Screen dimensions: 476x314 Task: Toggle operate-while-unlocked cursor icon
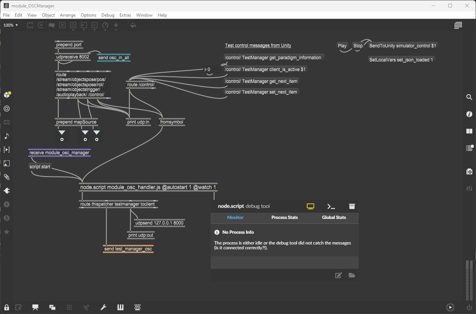[x=18, y=307]
